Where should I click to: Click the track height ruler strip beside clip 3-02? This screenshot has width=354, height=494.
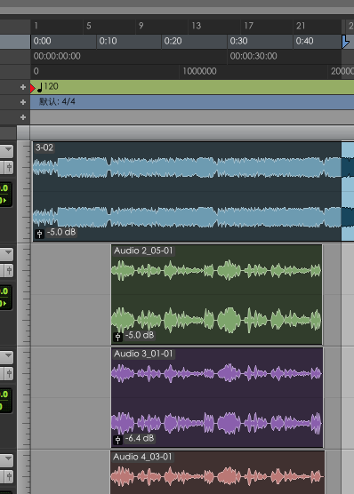click(24, 192)
